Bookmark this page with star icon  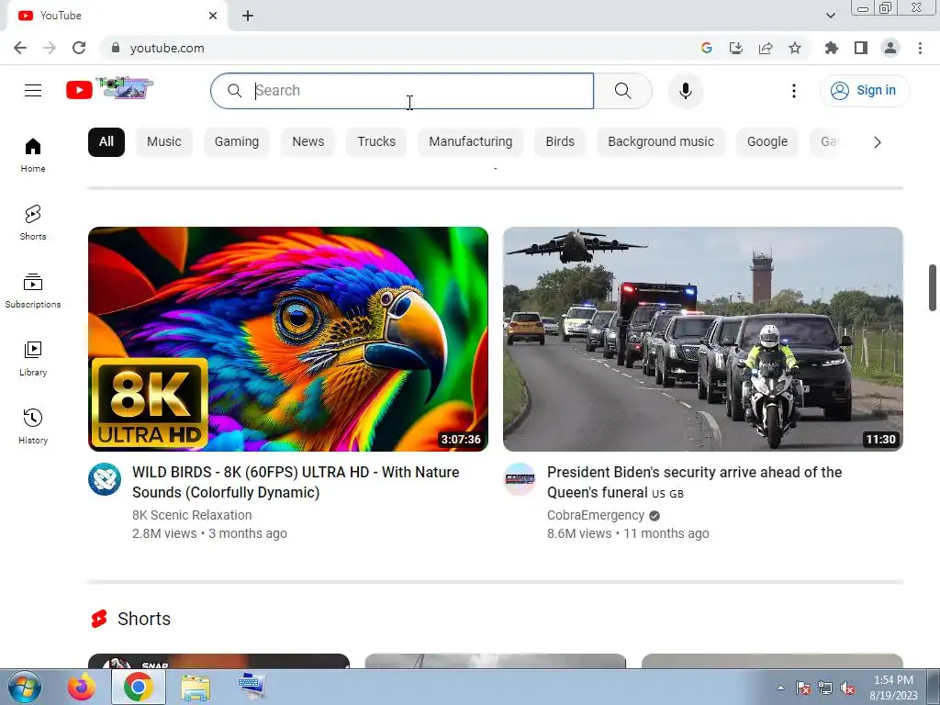point(794,48)
